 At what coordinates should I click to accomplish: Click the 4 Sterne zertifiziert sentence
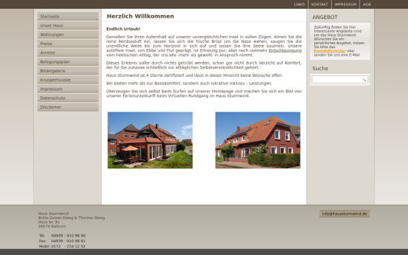tap(194, 75)
